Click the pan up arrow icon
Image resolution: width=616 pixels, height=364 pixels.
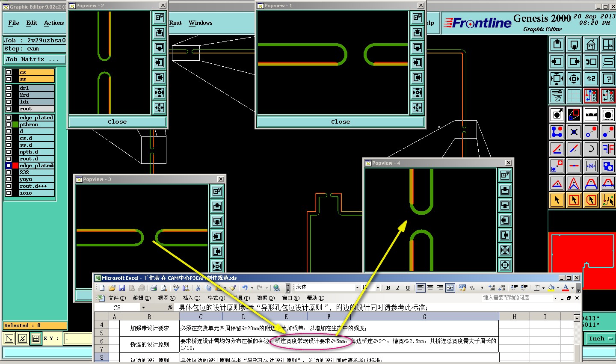coord(557,44)
